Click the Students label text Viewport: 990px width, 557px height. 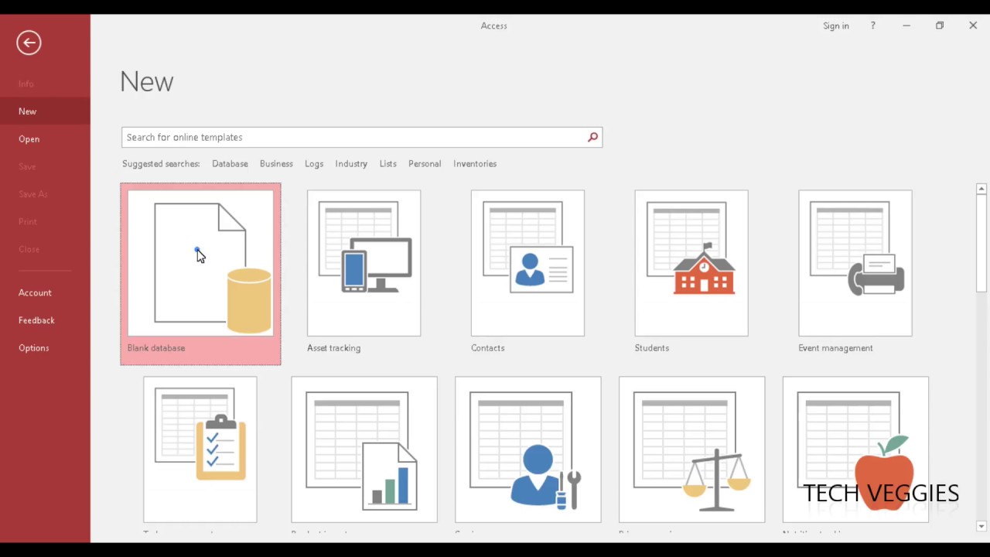coord(652,348)
